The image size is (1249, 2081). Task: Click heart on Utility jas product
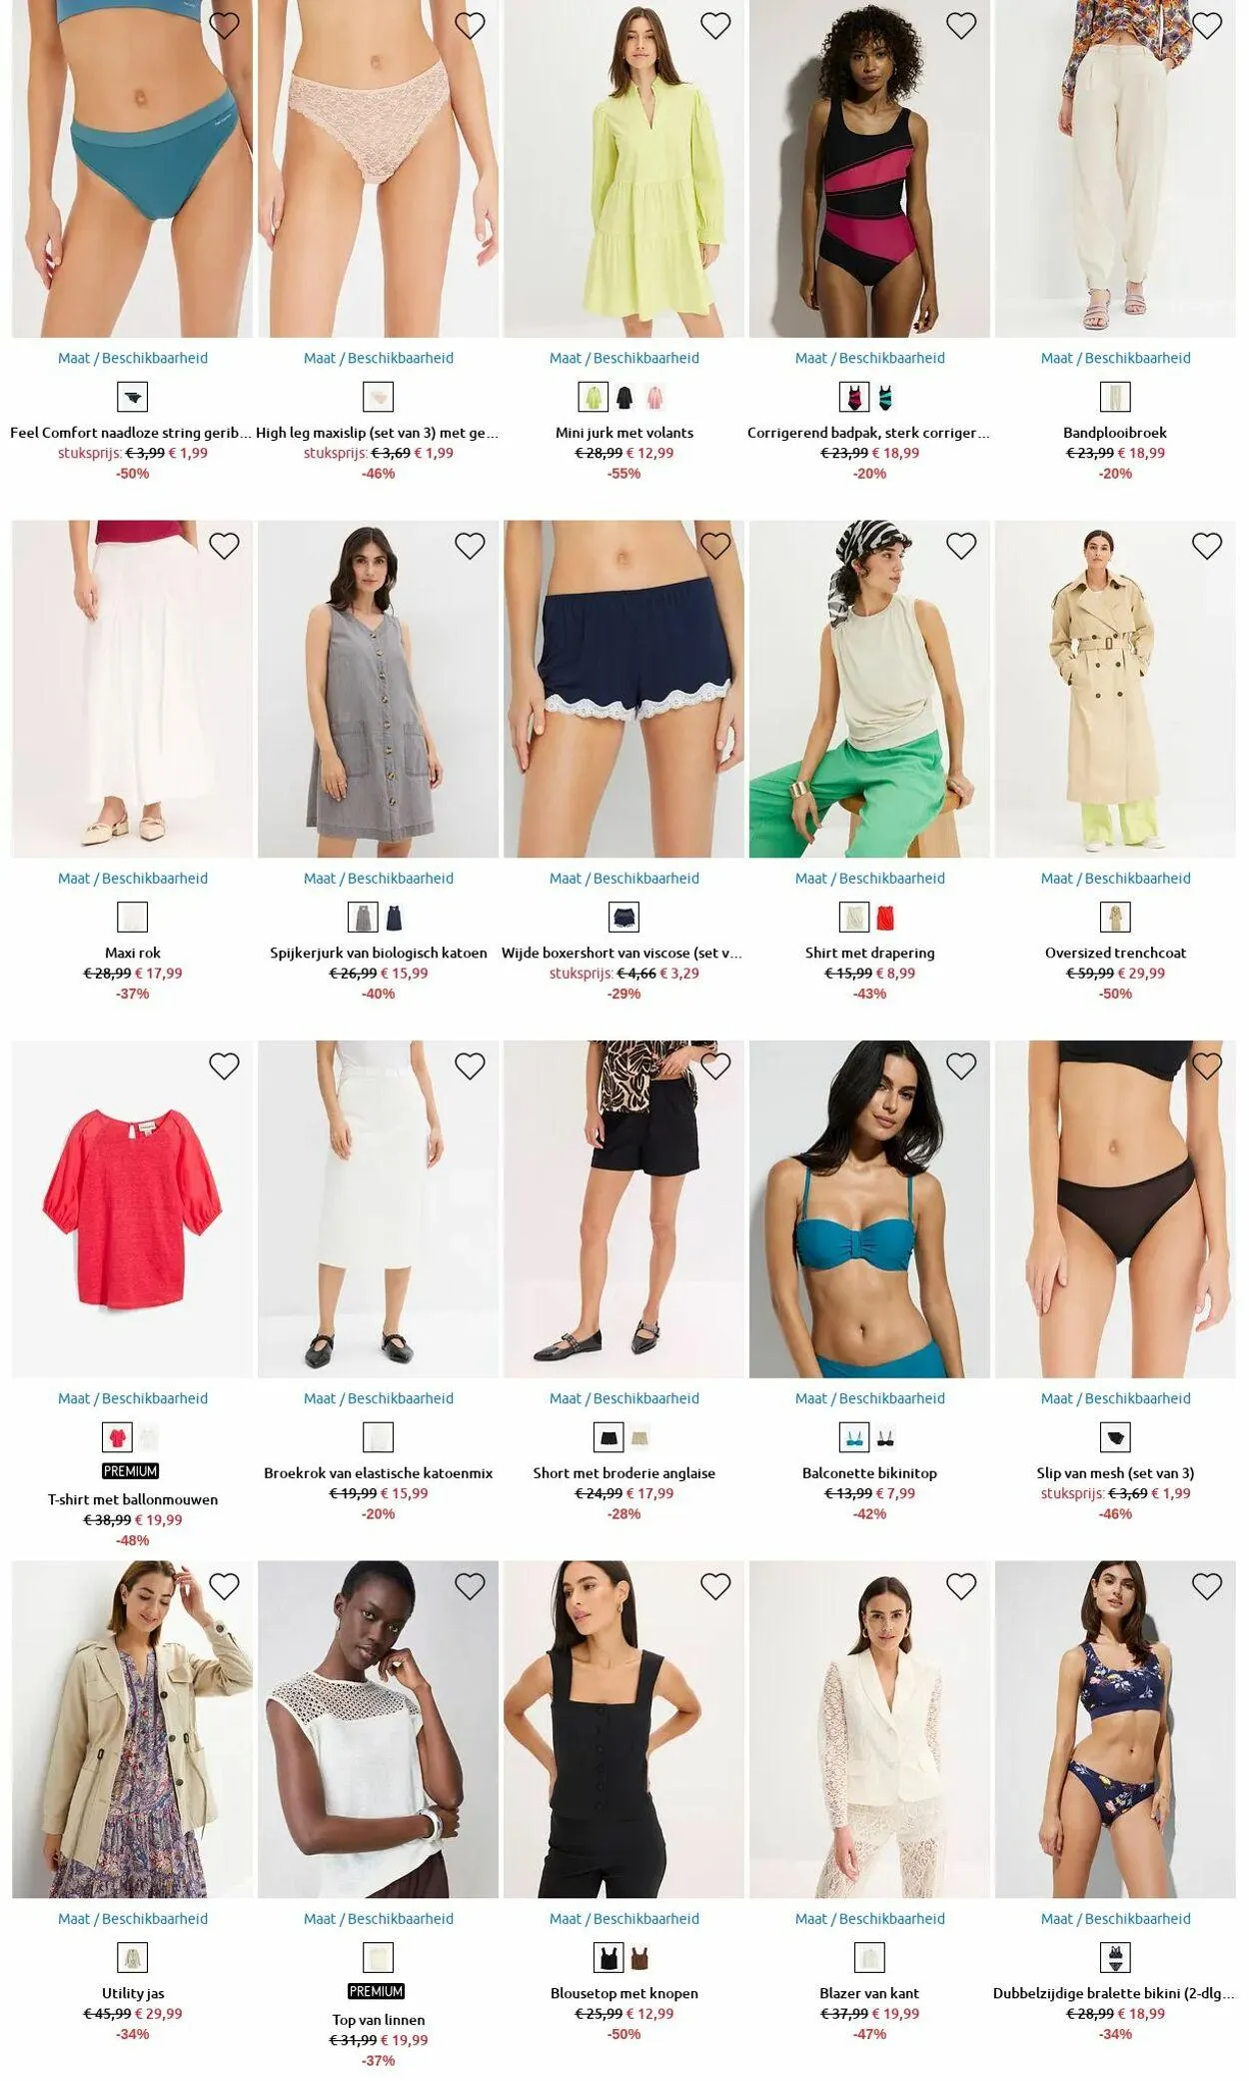click(x=224, y=1586)
